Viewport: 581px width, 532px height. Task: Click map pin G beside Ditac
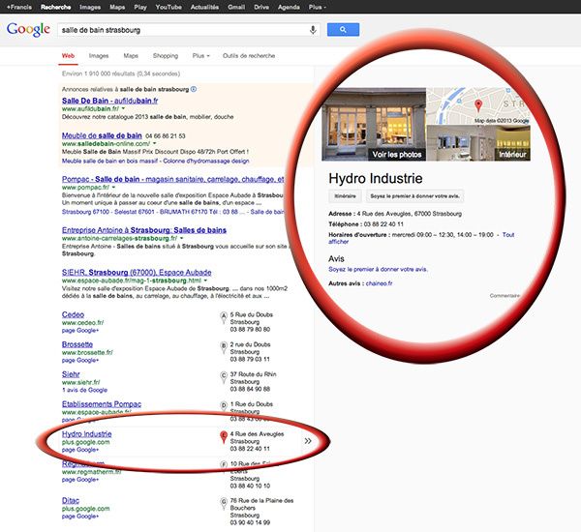pyautogui.click(x=224, y=504)
